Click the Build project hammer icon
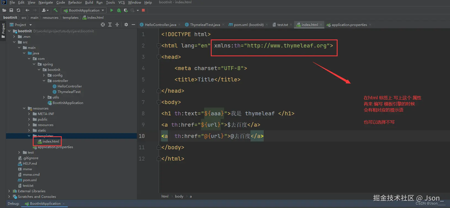This screenshot has width=450, height=208. (55, 10)
